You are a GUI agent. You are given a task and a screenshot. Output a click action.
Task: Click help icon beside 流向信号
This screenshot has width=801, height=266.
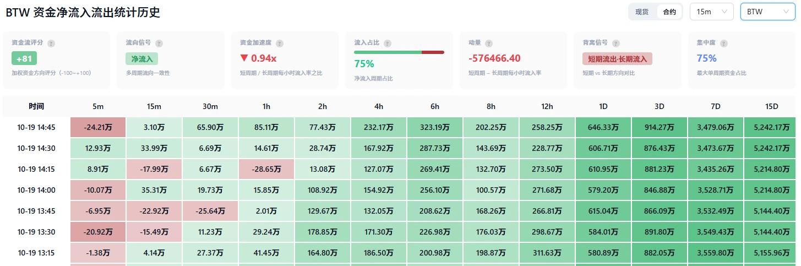pyautogui.click(x=159, y=43)
